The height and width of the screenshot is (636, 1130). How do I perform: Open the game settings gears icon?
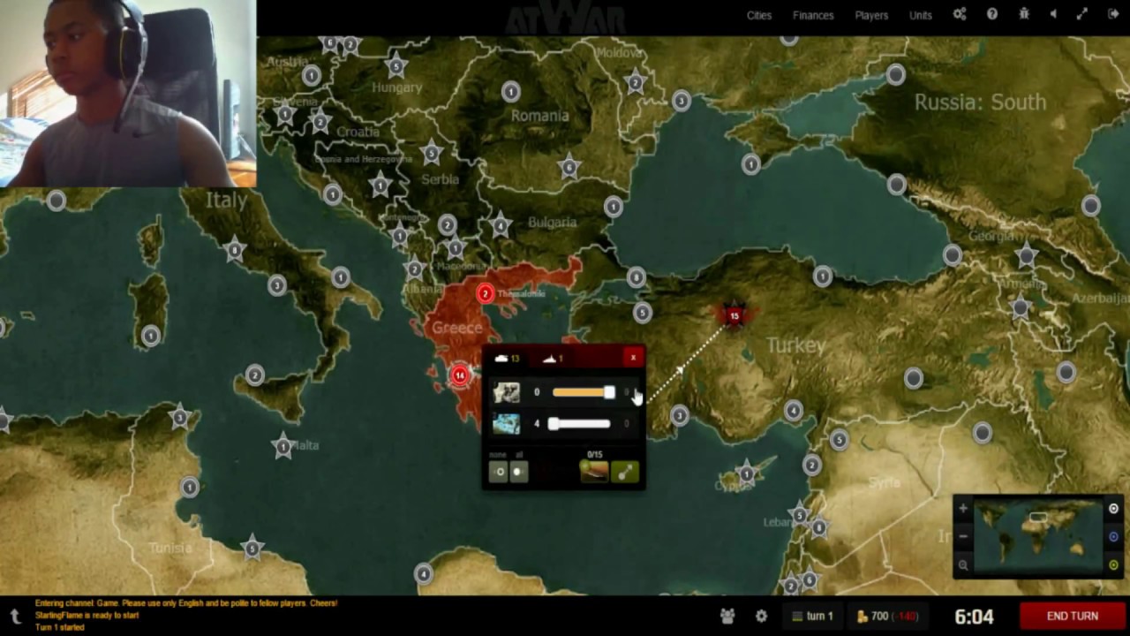(960, 14)
